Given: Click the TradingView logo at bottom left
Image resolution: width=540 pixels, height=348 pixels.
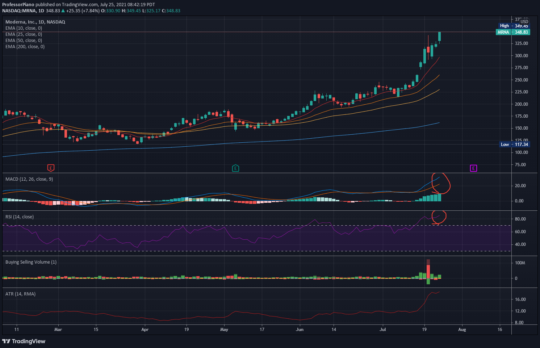Looking at the screenshot, I should (24, 341).
